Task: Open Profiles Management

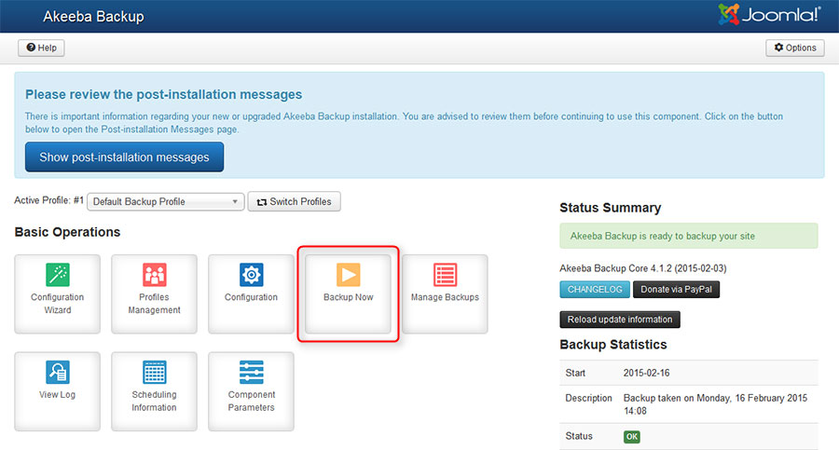Action: coord(154,293)
